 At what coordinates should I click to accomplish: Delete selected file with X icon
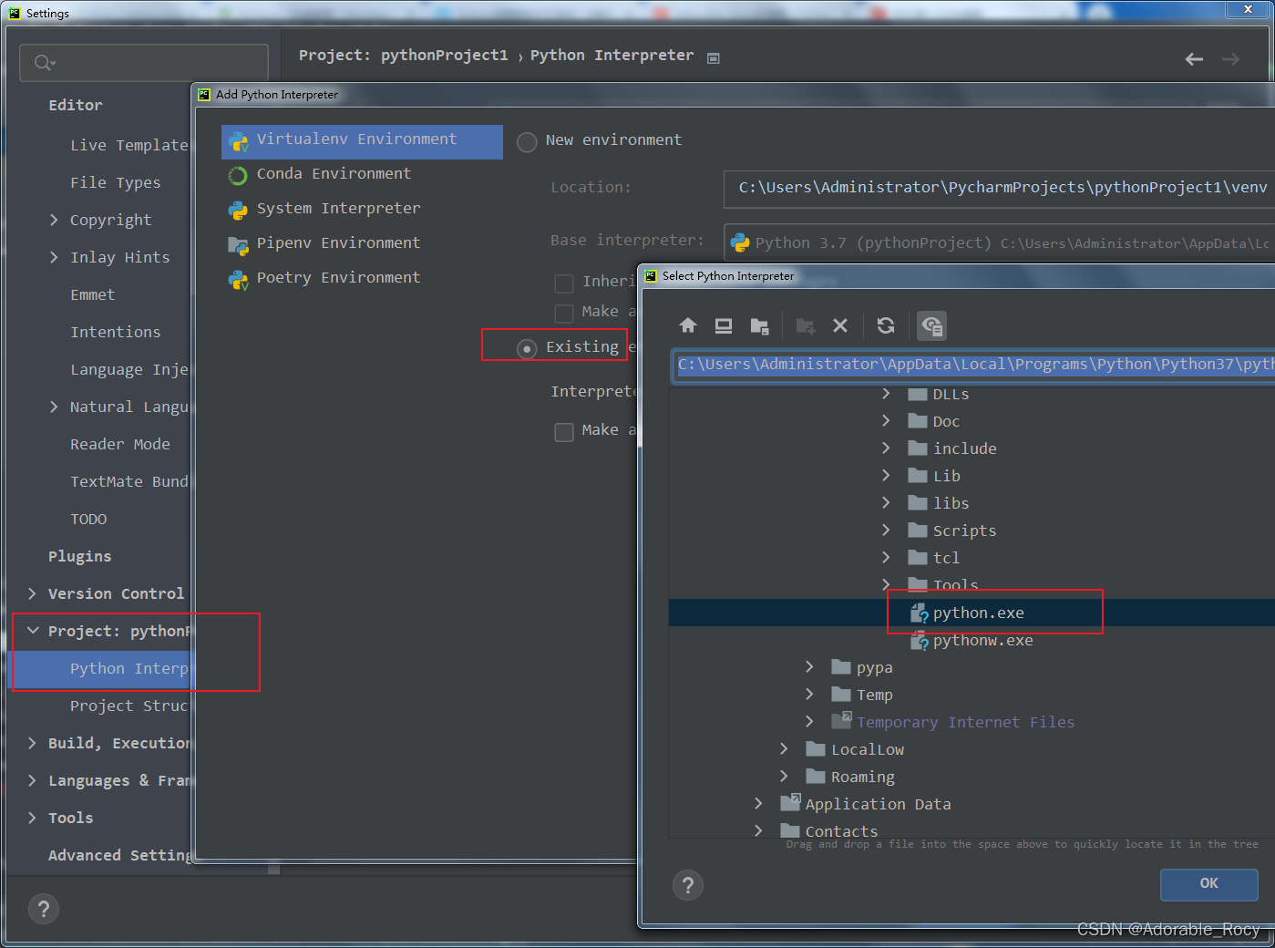(x=840, y=325)
